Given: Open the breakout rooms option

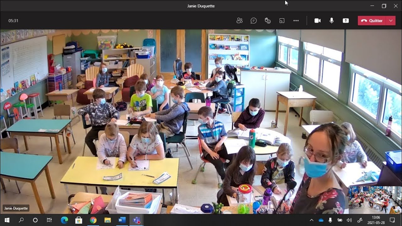Looking at the screenshot, I should [282, 21].
